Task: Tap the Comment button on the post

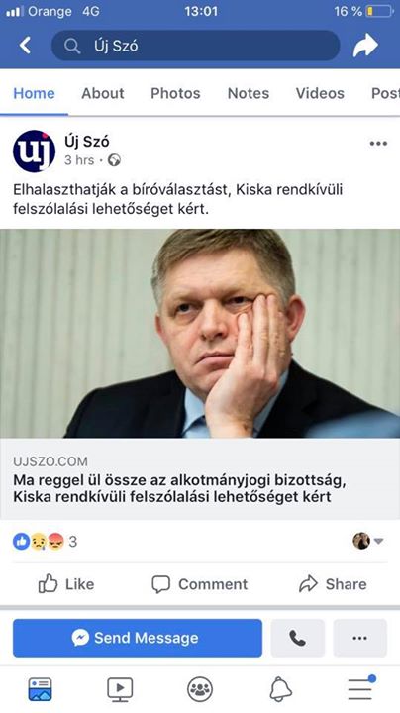Action: tap(200, 584)
